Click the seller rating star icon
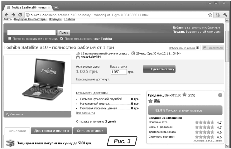Image resolution: width=231 pixels, height=149 pixels. [184, 95]
